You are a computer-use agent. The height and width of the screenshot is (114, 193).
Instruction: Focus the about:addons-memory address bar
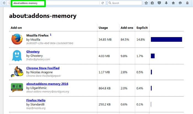(28, 3)
